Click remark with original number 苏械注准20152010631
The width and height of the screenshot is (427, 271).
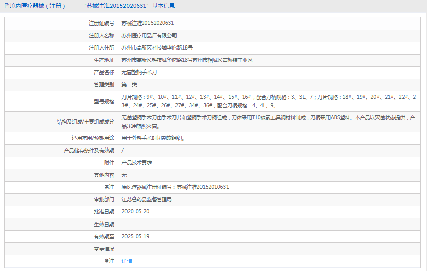coord(175,187)
